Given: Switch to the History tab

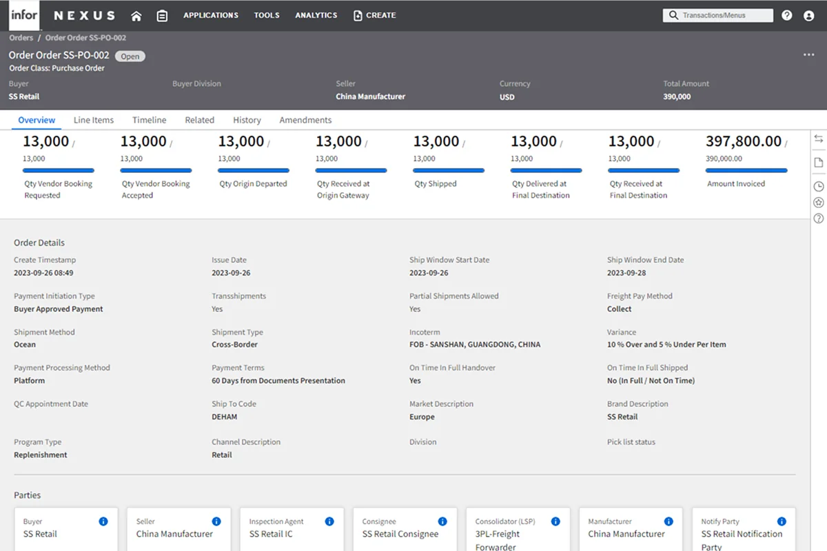Looking at the screenshot, I should point(247,120).
